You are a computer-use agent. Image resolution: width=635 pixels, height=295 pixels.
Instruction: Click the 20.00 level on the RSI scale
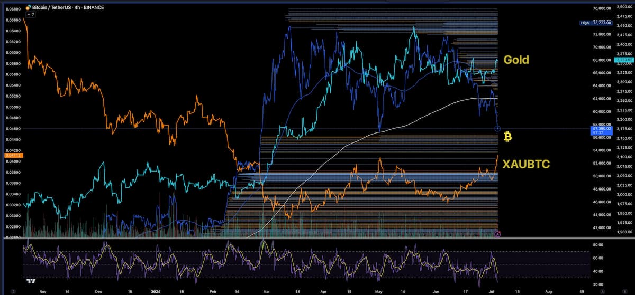click(x=598, y=284)
